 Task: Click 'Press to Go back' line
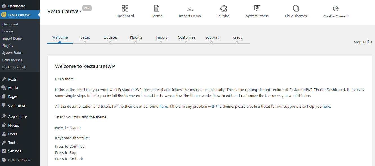69,159
